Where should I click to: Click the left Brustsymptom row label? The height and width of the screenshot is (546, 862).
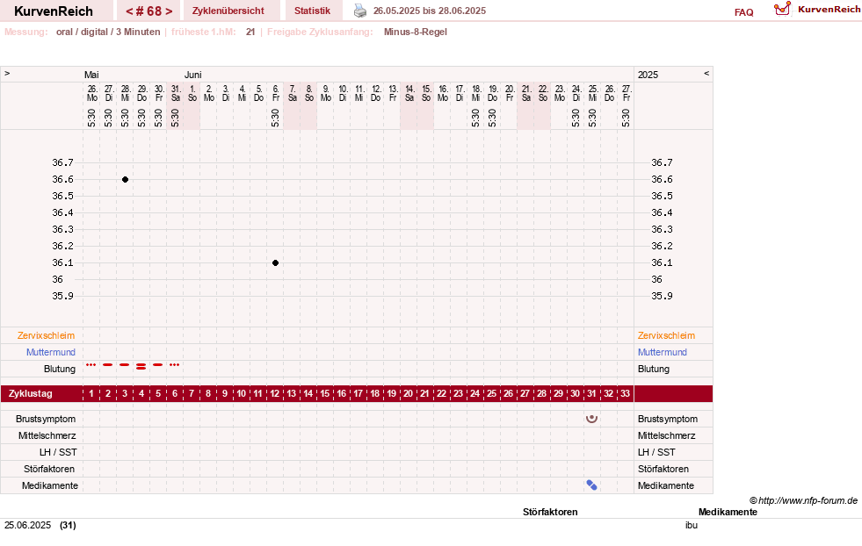[x=46, y=419]
